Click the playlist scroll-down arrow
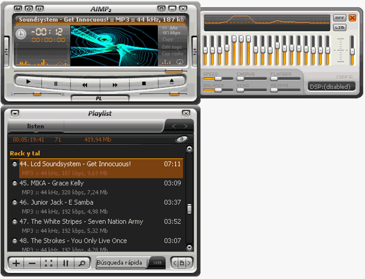Screen dimensions: 365x279 tap(190, 248)
